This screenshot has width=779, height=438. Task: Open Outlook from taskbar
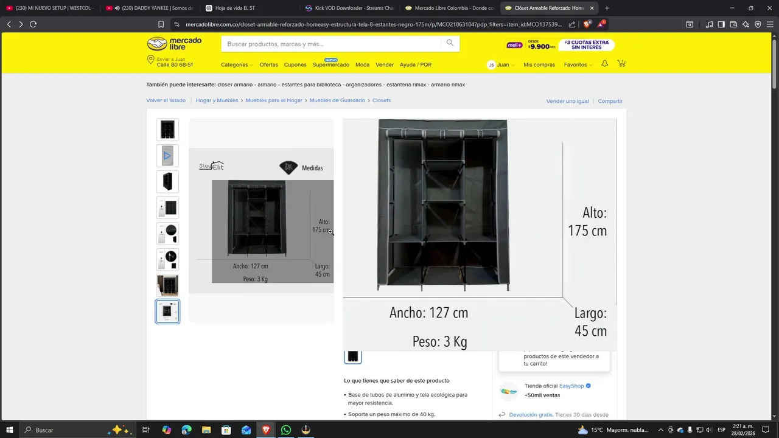click(246, 430)
